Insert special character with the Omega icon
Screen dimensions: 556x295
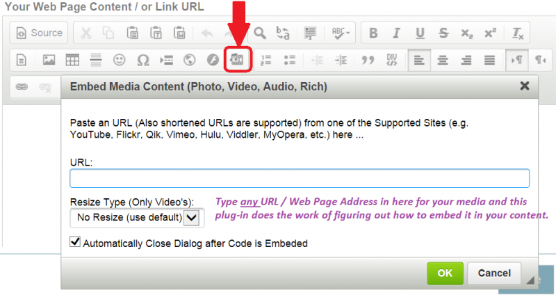click(x=143, y=60)
